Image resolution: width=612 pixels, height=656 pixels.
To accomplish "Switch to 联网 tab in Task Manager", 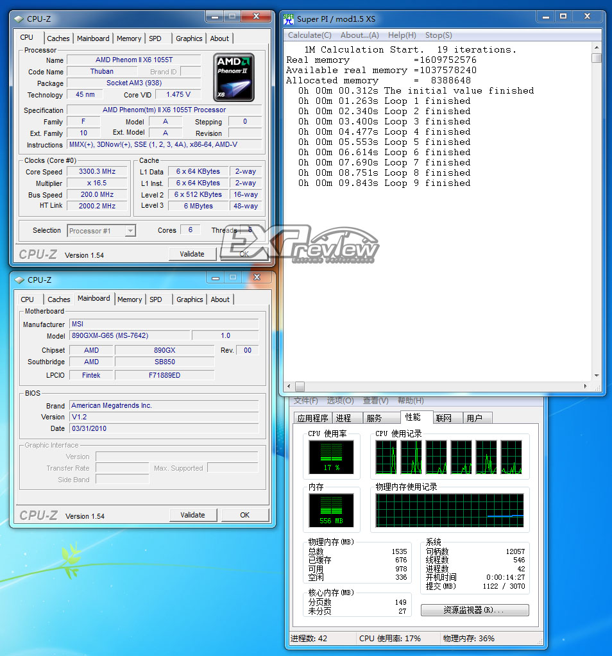I will [x=448, y=418].
